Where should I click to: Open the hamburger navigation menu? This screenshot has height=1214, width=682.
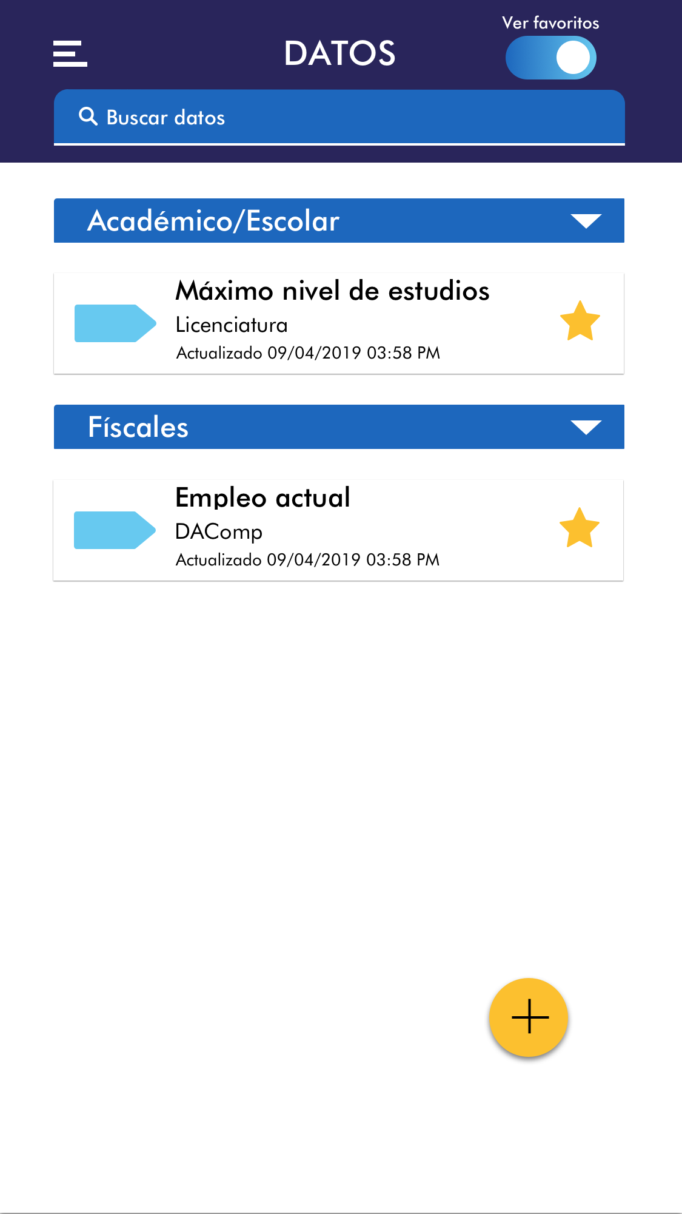70,54
